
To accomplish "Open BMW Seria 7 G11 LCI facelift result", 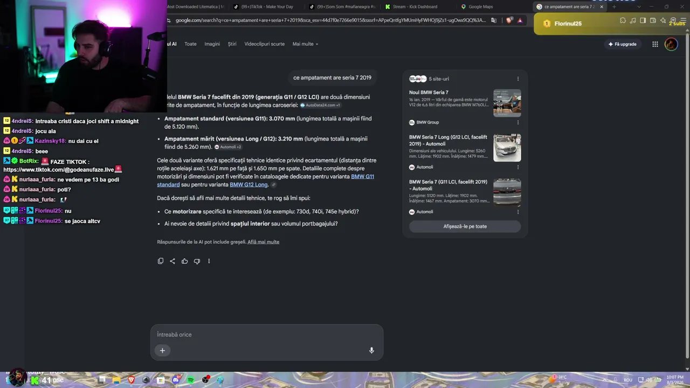I will (x=448, y=185).
